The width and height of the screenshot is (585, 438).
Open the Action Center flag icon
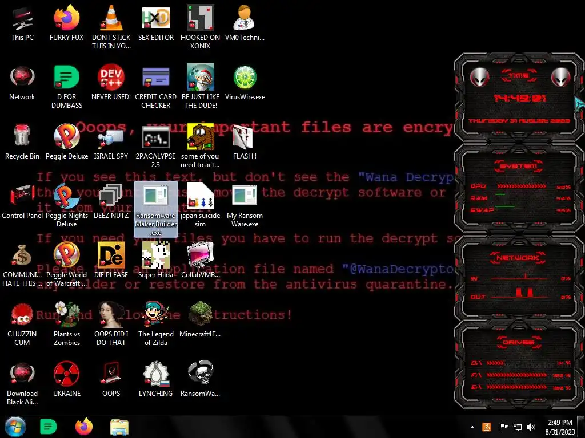tap(503, 427)
